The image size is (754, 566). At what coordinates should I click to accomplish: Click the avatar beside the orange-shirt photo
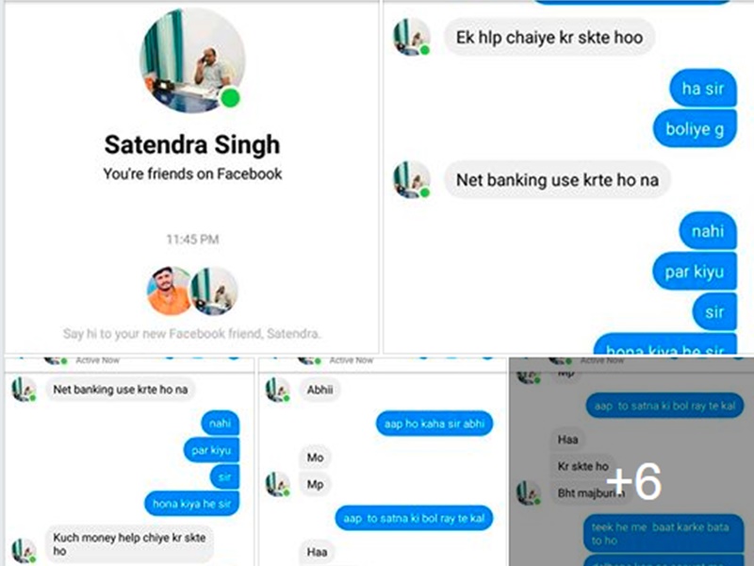215,291
